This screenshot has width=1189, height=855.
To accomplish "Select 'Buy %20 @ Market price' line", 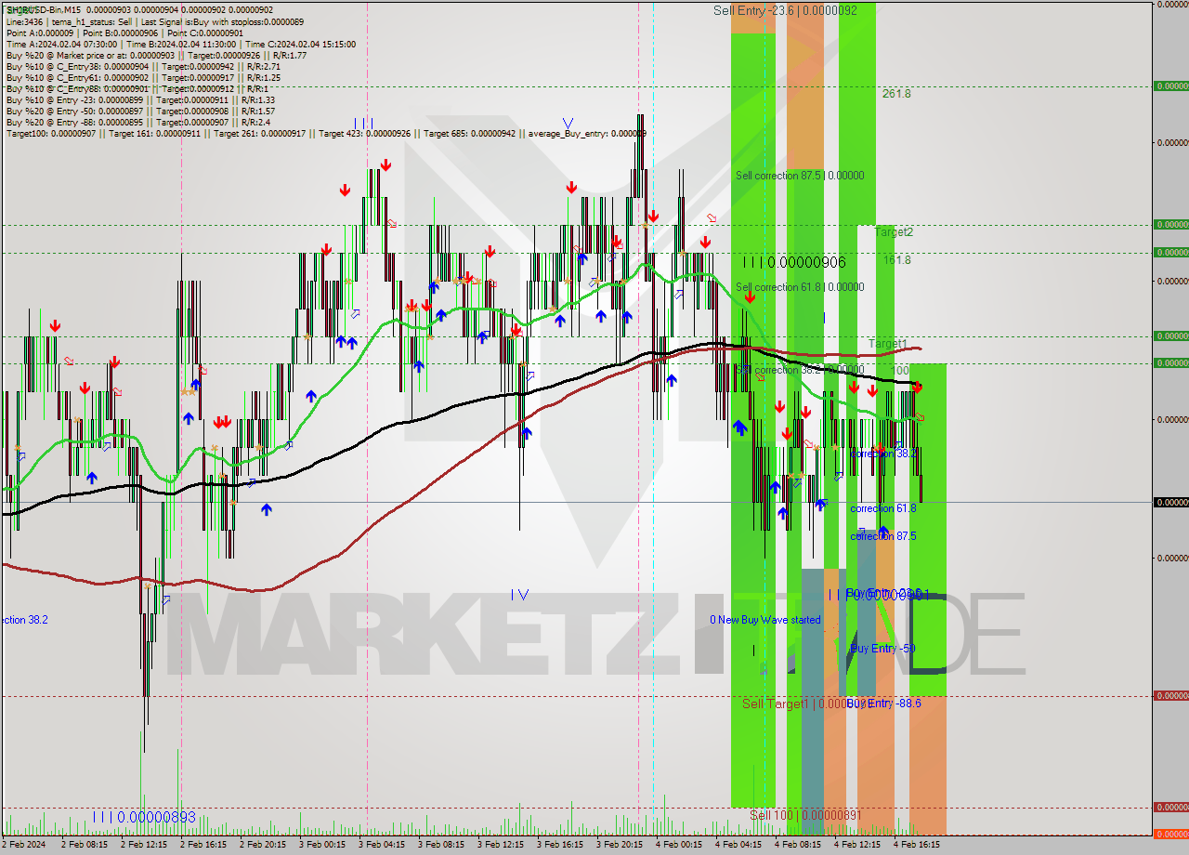I will click(x=156, y=55).
